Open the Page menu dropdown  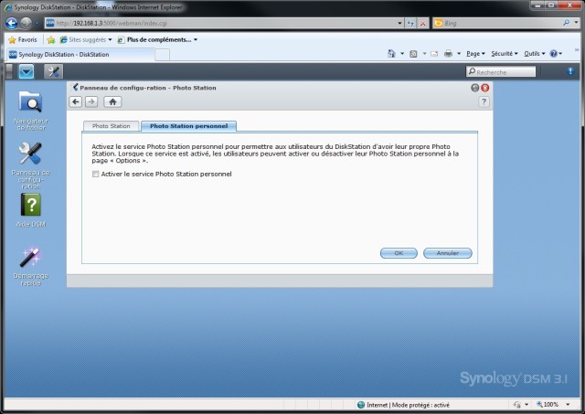pyautogui.click(x=475, y=54)
